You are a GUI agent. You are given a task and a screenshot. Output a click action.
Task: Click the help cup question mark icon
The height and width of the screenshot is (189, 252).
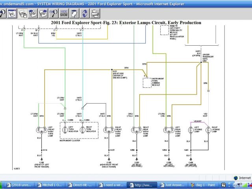(x=74, y=14)
